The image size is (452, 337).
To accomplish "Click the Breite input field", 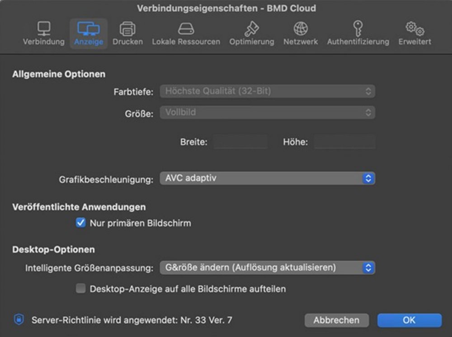I will (x=240, y=142).
